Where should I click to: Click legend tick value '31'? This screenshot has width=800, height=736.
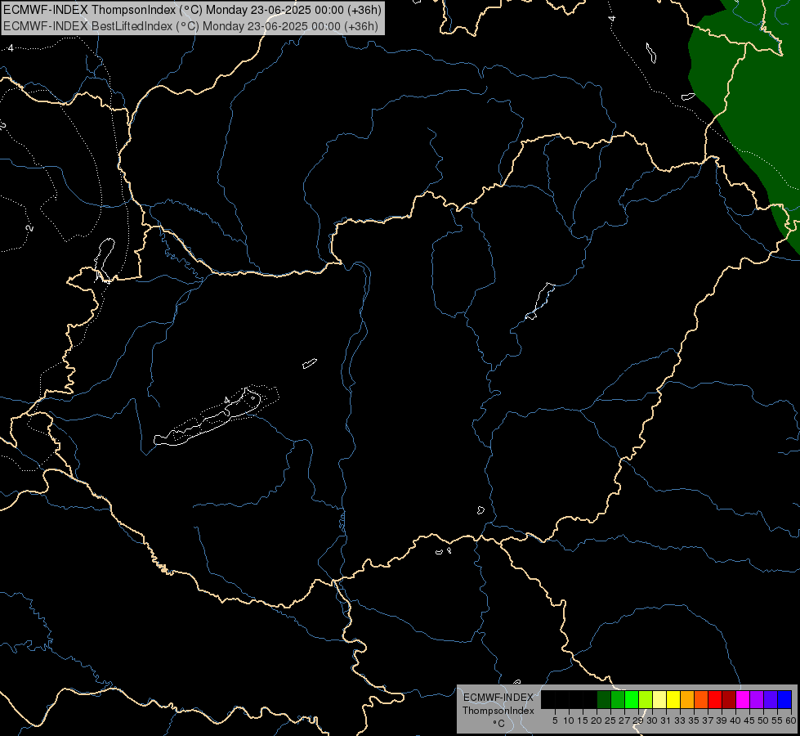[666, 720]
